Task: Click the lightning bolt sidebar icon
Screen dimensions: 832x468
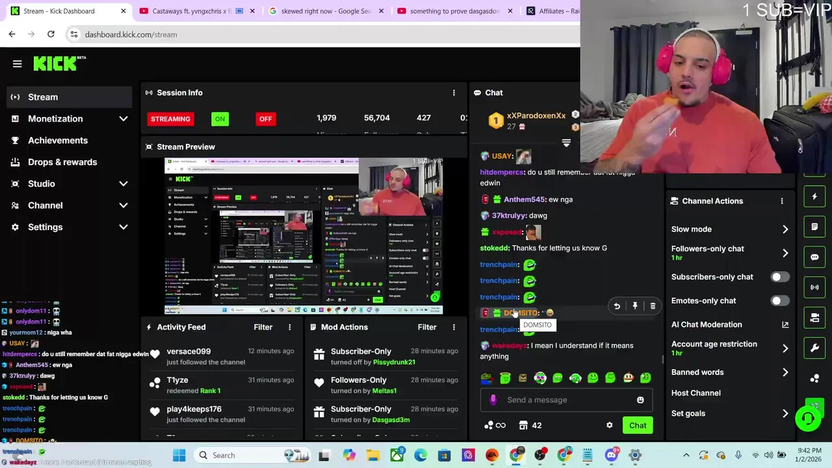Action: [x=814, y=196]
